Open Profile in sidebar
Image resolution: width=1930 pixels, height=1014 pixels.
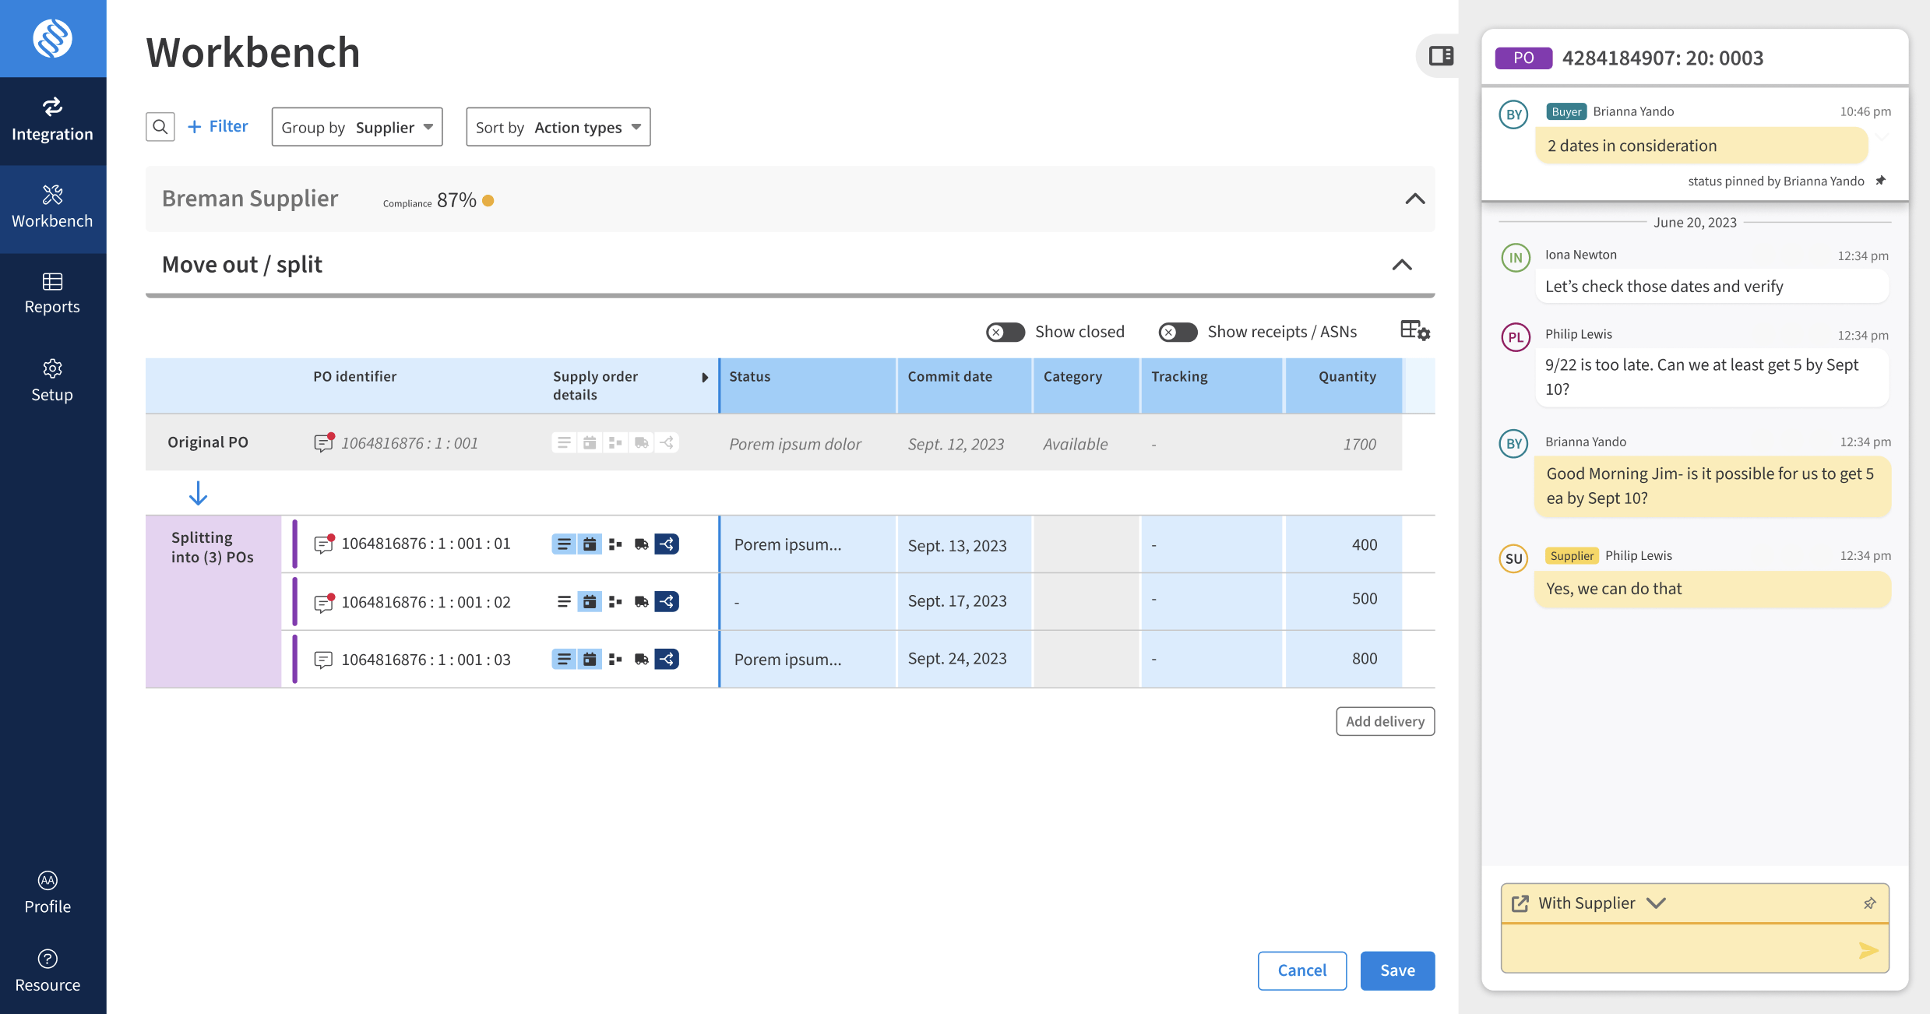tap(48, 893)
